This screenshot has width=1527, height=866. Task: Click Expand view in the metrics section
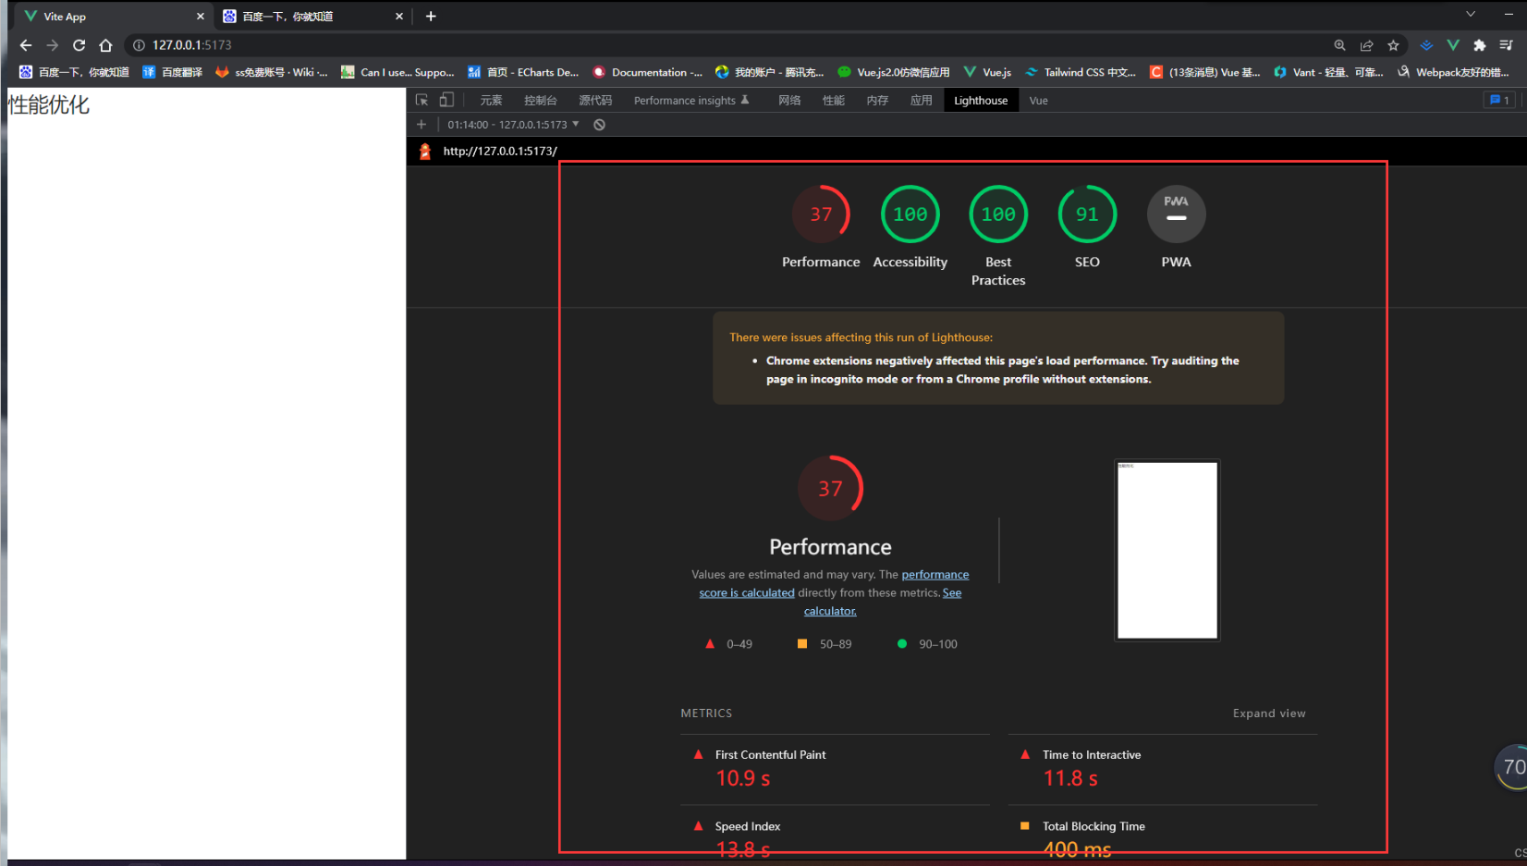(x=1268, y=714)
